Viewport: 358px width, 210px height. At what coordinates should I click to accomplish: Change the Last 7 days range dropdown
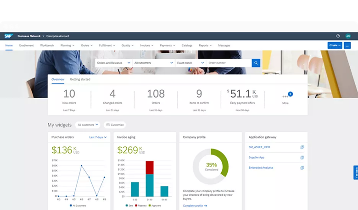pos(98,137)
